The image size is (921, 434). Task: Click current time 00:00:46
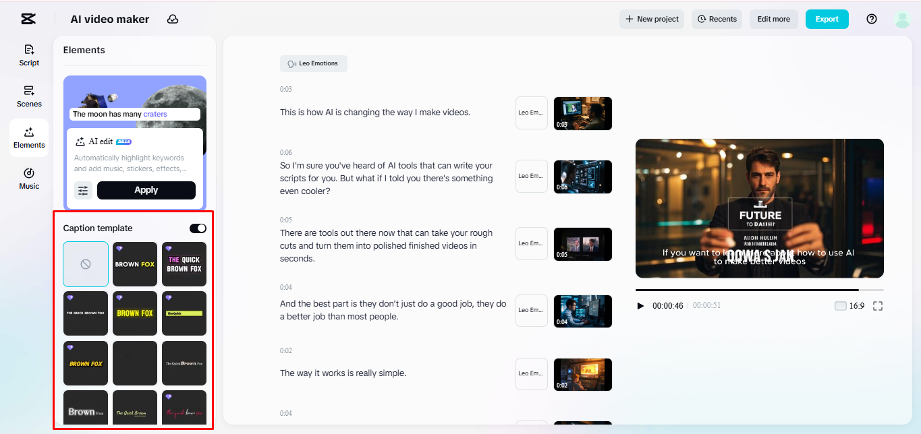[x=668, y=306]
